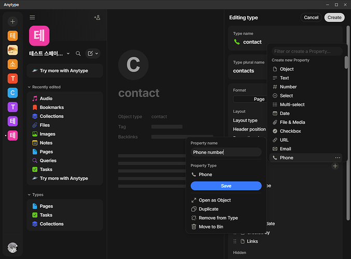Click the Type plural name contacts field
Screen dimensions: 351x259
[x=244, y=70]
